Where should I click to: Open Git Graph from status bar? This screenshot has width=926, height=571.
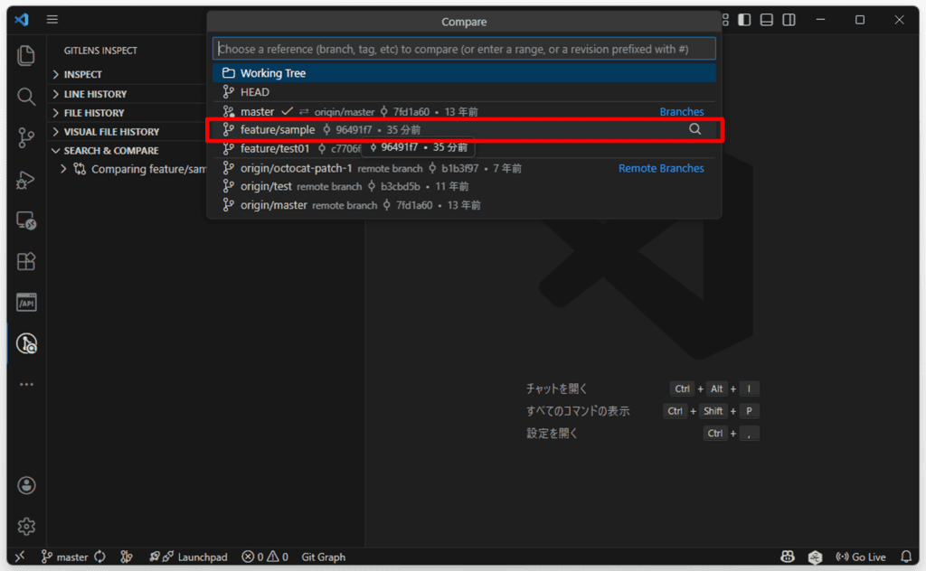(x=323, y=557)
